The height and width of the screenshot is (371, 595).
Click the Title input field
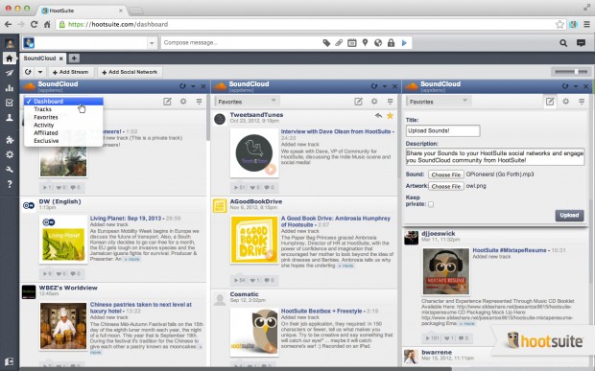point(442,130)
